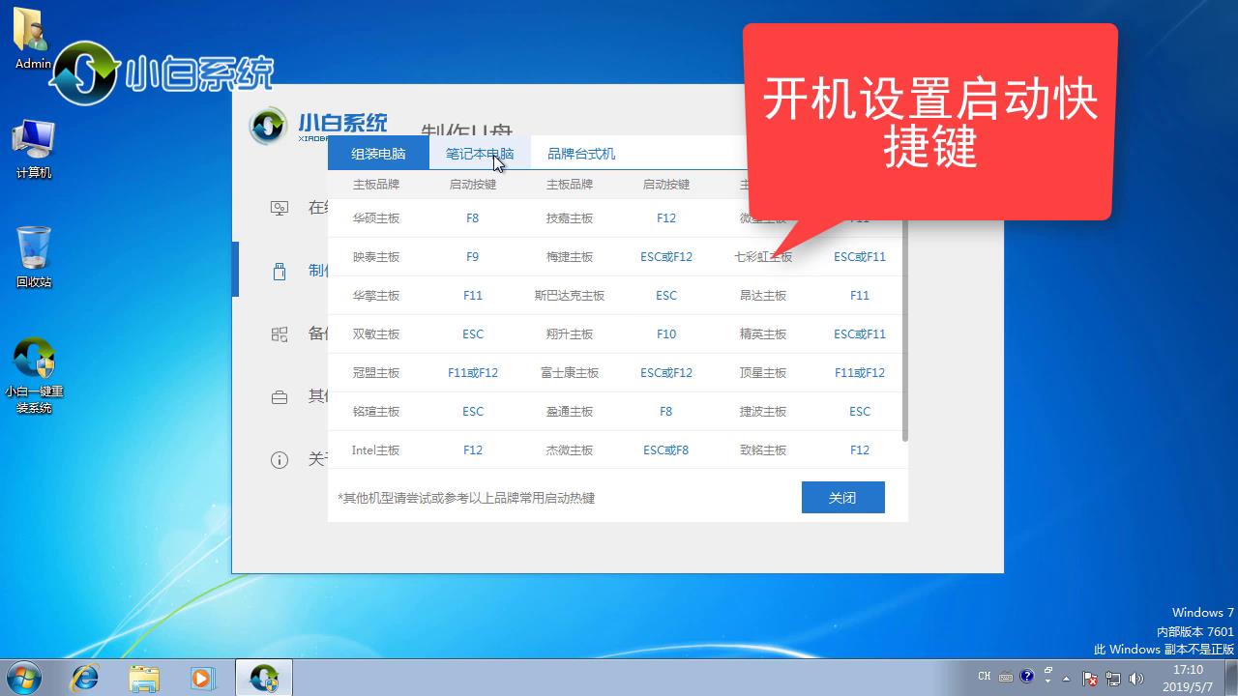Switch to the 品牌台式机 tab
Screen dimensions: 1238x696
581,153
